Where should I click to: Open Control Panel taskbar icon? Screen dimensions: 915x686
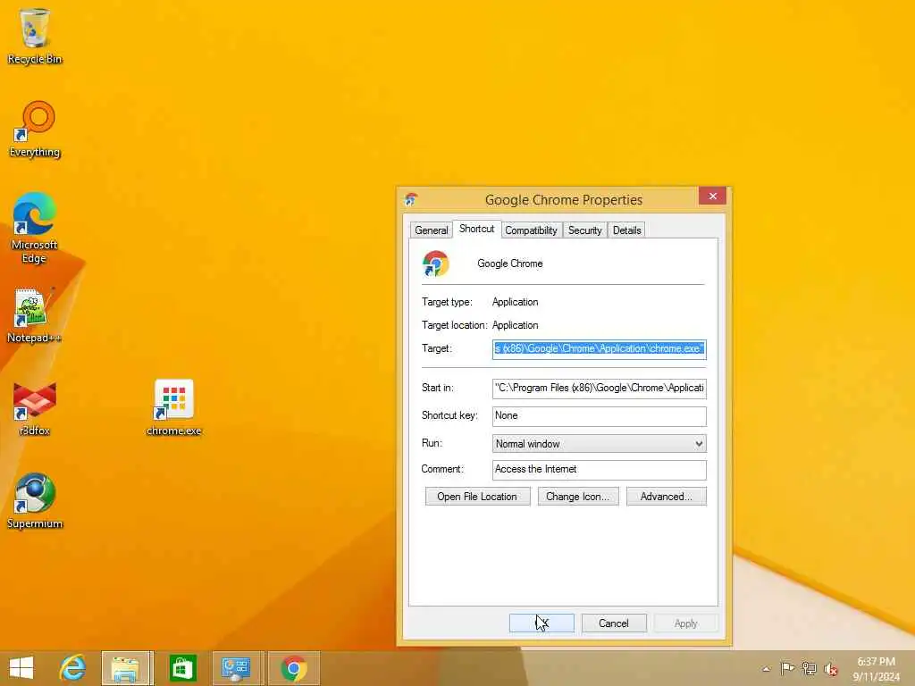237,668
